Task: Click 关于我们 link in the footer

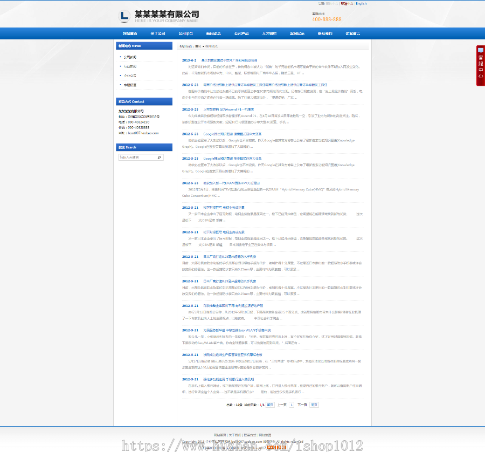Action: click(x=235, y=435)
